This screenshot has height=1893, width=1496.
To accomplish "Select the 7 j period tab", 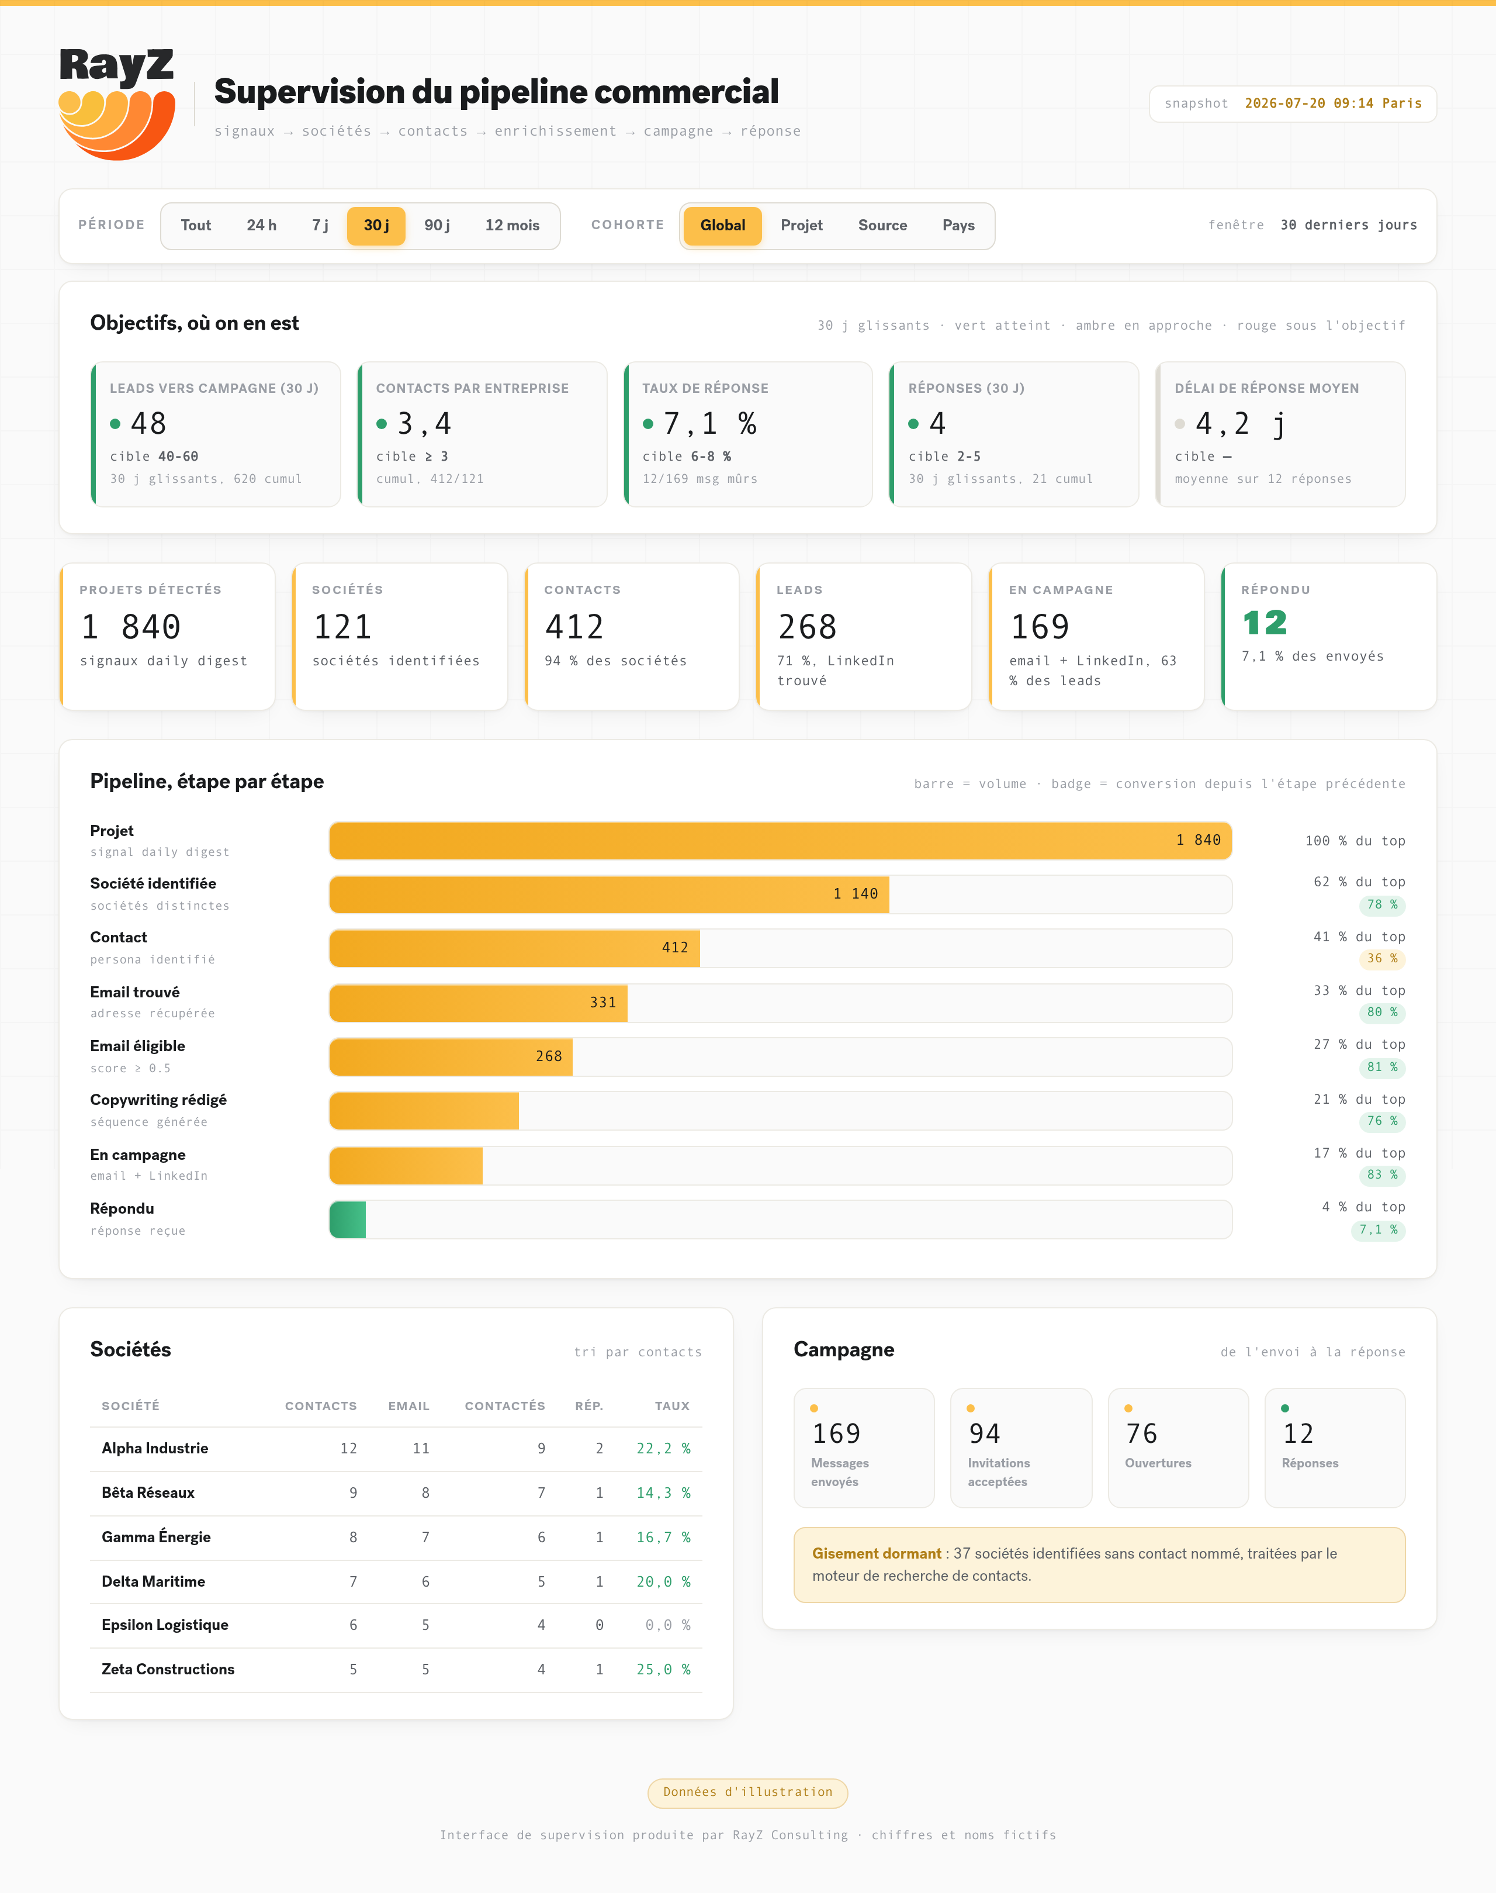I will pyautogui.click(x=320, y=225).
